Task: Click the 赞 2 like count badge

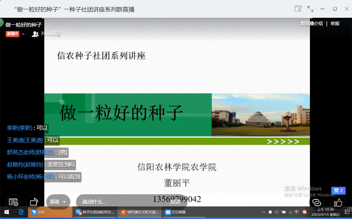Action: [338, 191]
